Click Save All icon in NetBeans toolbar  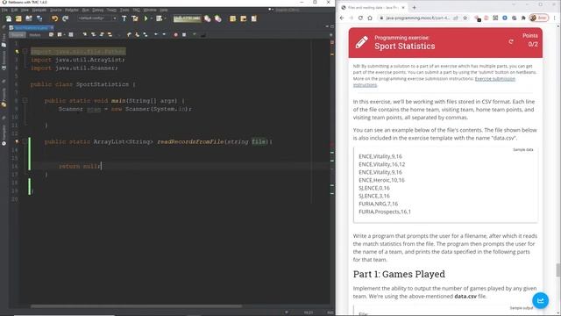point(39,18)
